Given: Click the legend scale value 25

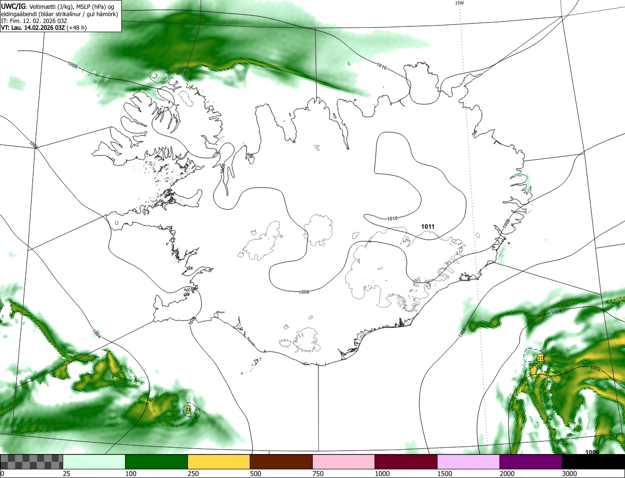Looking at the screenshot, I should pyautogui.click(x=67, y=474).
